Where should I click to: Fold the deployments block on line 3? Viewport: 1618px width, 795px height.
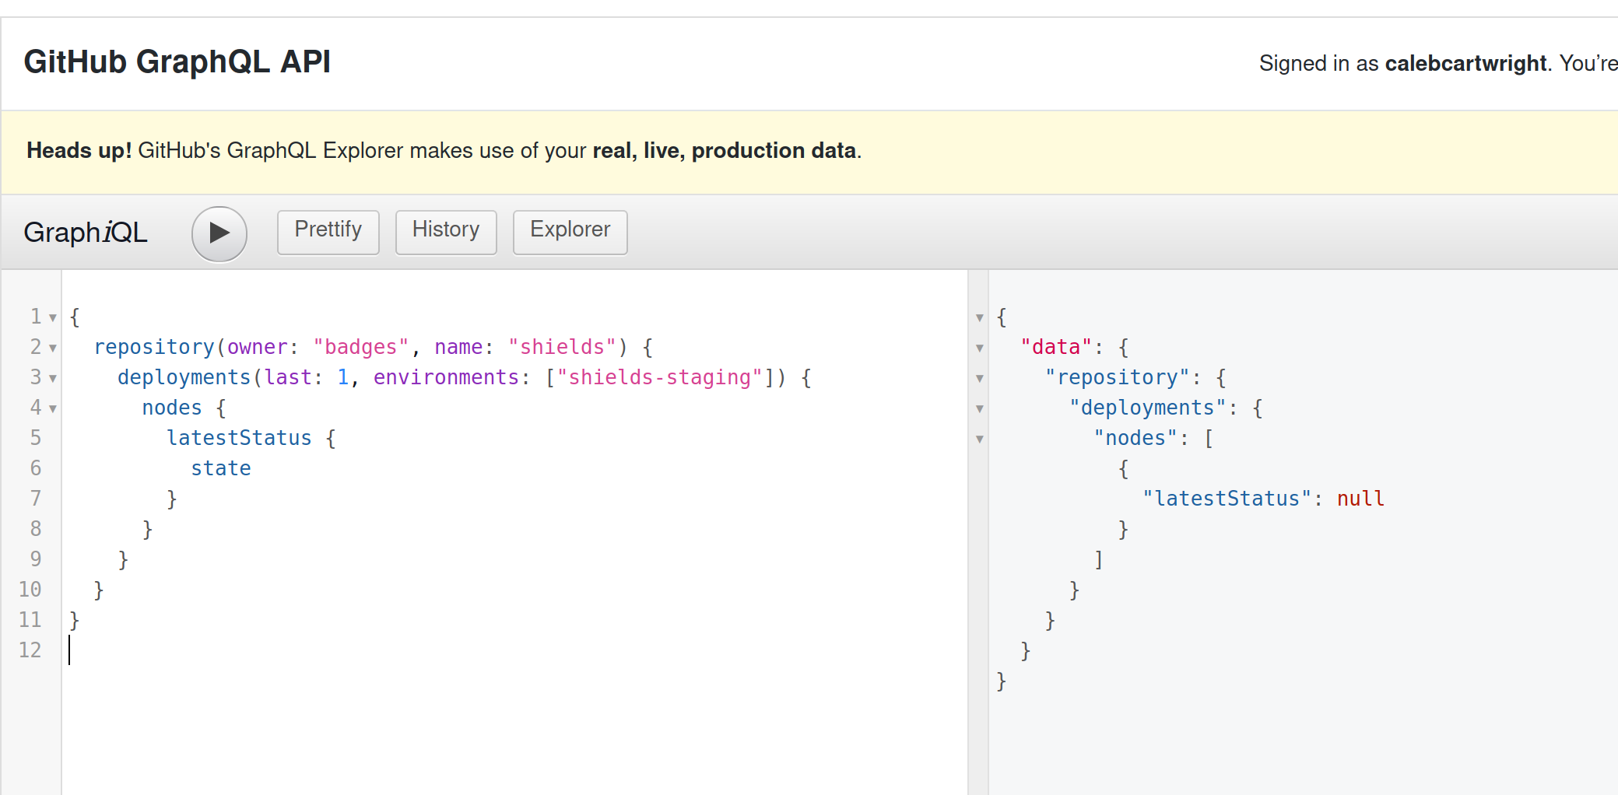coord(53,378)
